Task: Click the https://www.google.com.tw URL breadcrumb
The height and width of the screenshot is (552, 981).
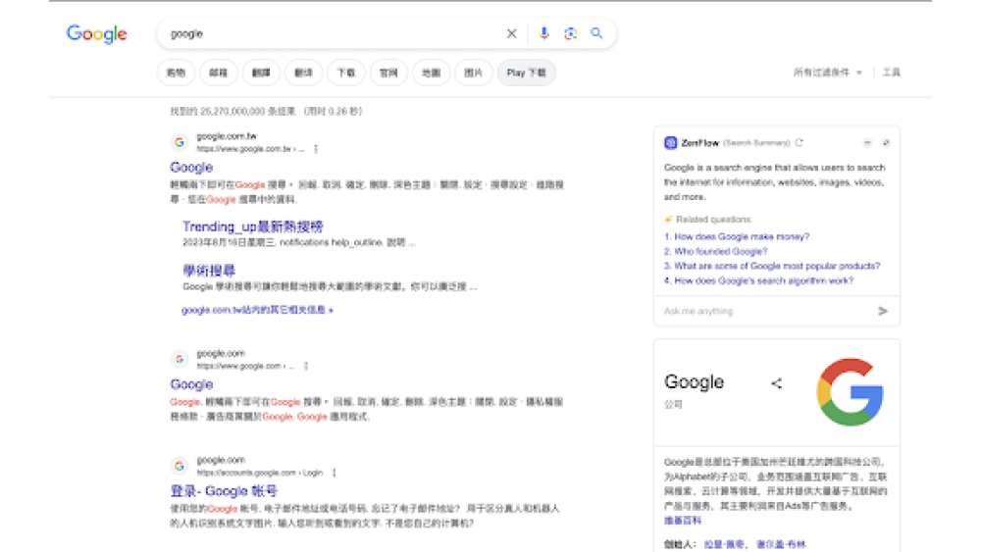Action: (250, 149)
